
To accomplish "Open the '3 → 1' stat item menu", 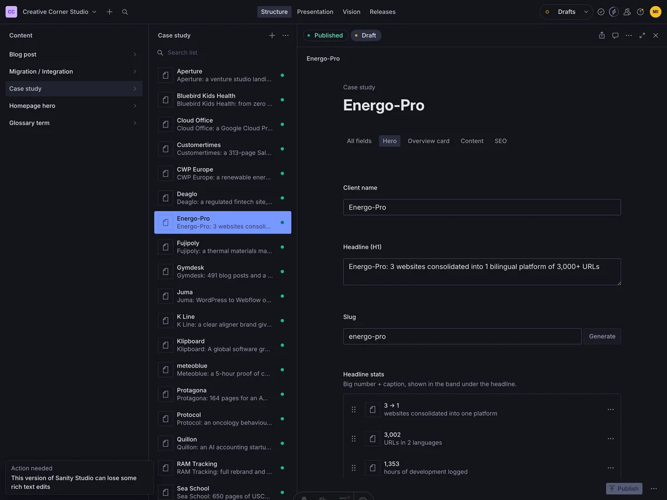I will 610,409.
